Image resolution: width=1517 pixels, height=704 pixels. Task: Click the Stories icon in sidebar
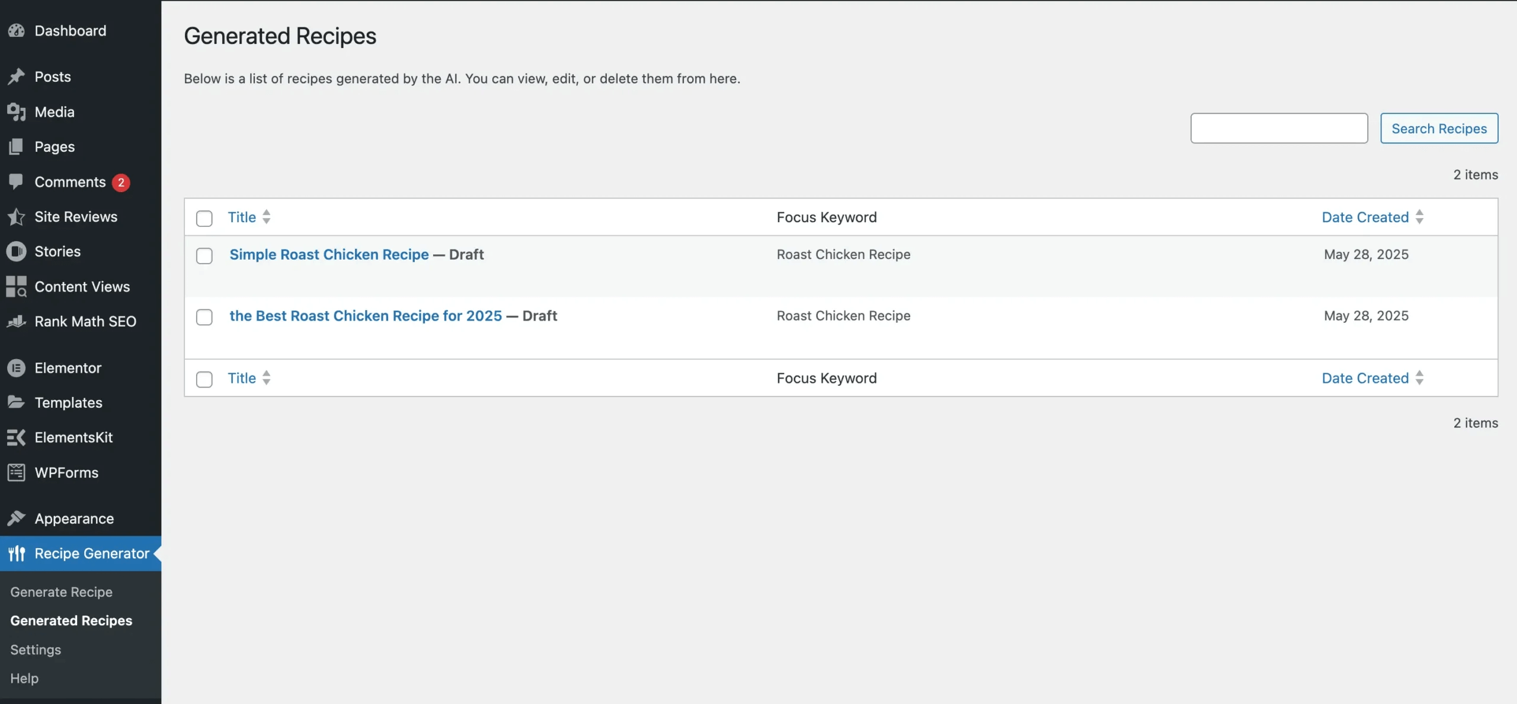pos(16,251)
